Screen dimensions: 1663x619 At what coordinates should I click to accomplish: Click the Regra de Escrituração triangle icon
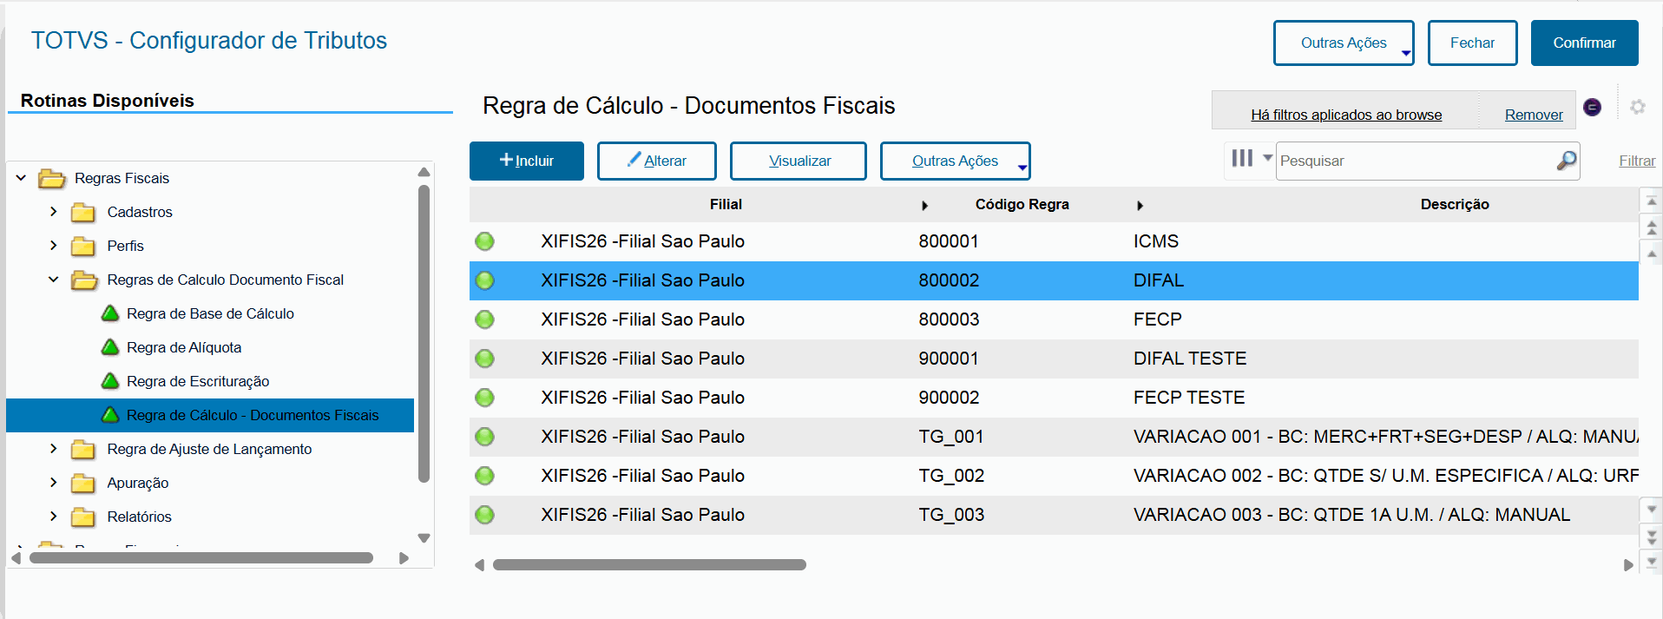pyautogui.click(x=110, y=381)
